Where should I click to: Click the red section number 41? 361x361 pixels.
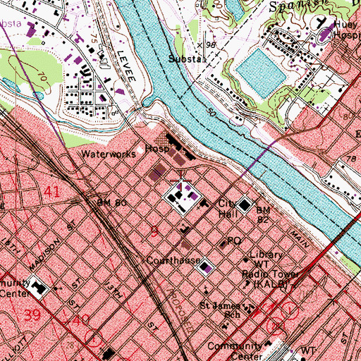(51, 192)
